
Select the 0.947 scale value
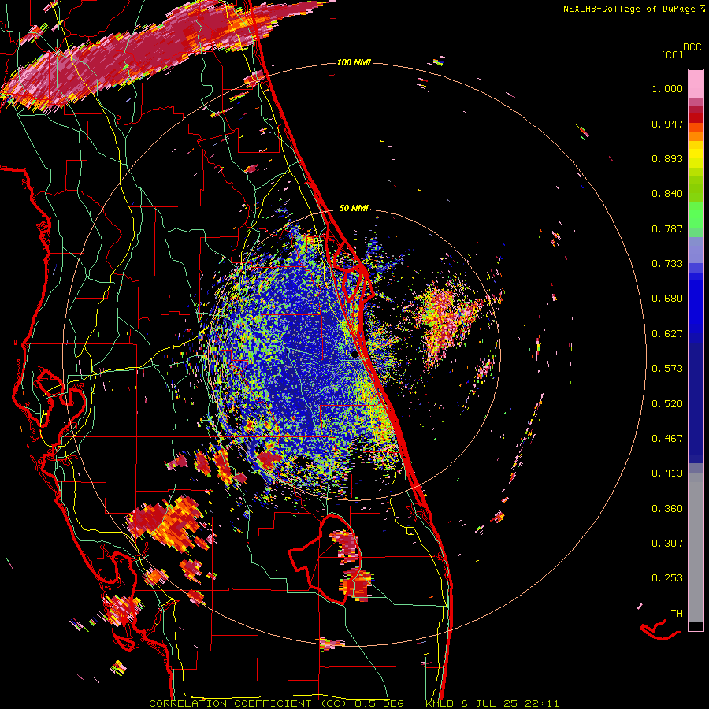667,124
